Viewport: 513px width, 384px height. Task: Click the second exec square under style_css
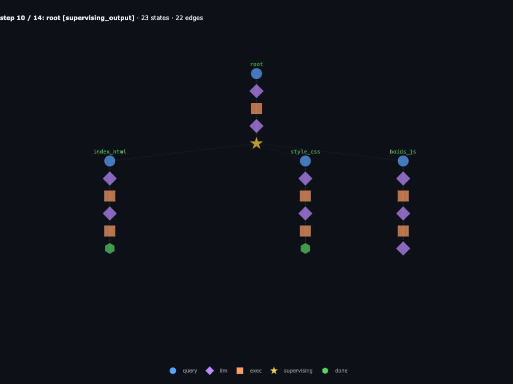(305, 231)
